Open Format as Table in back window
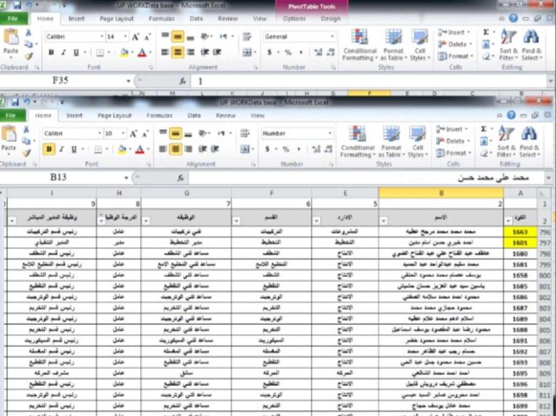The width and height of the screenshot is (556, 416). coord(394,44)
